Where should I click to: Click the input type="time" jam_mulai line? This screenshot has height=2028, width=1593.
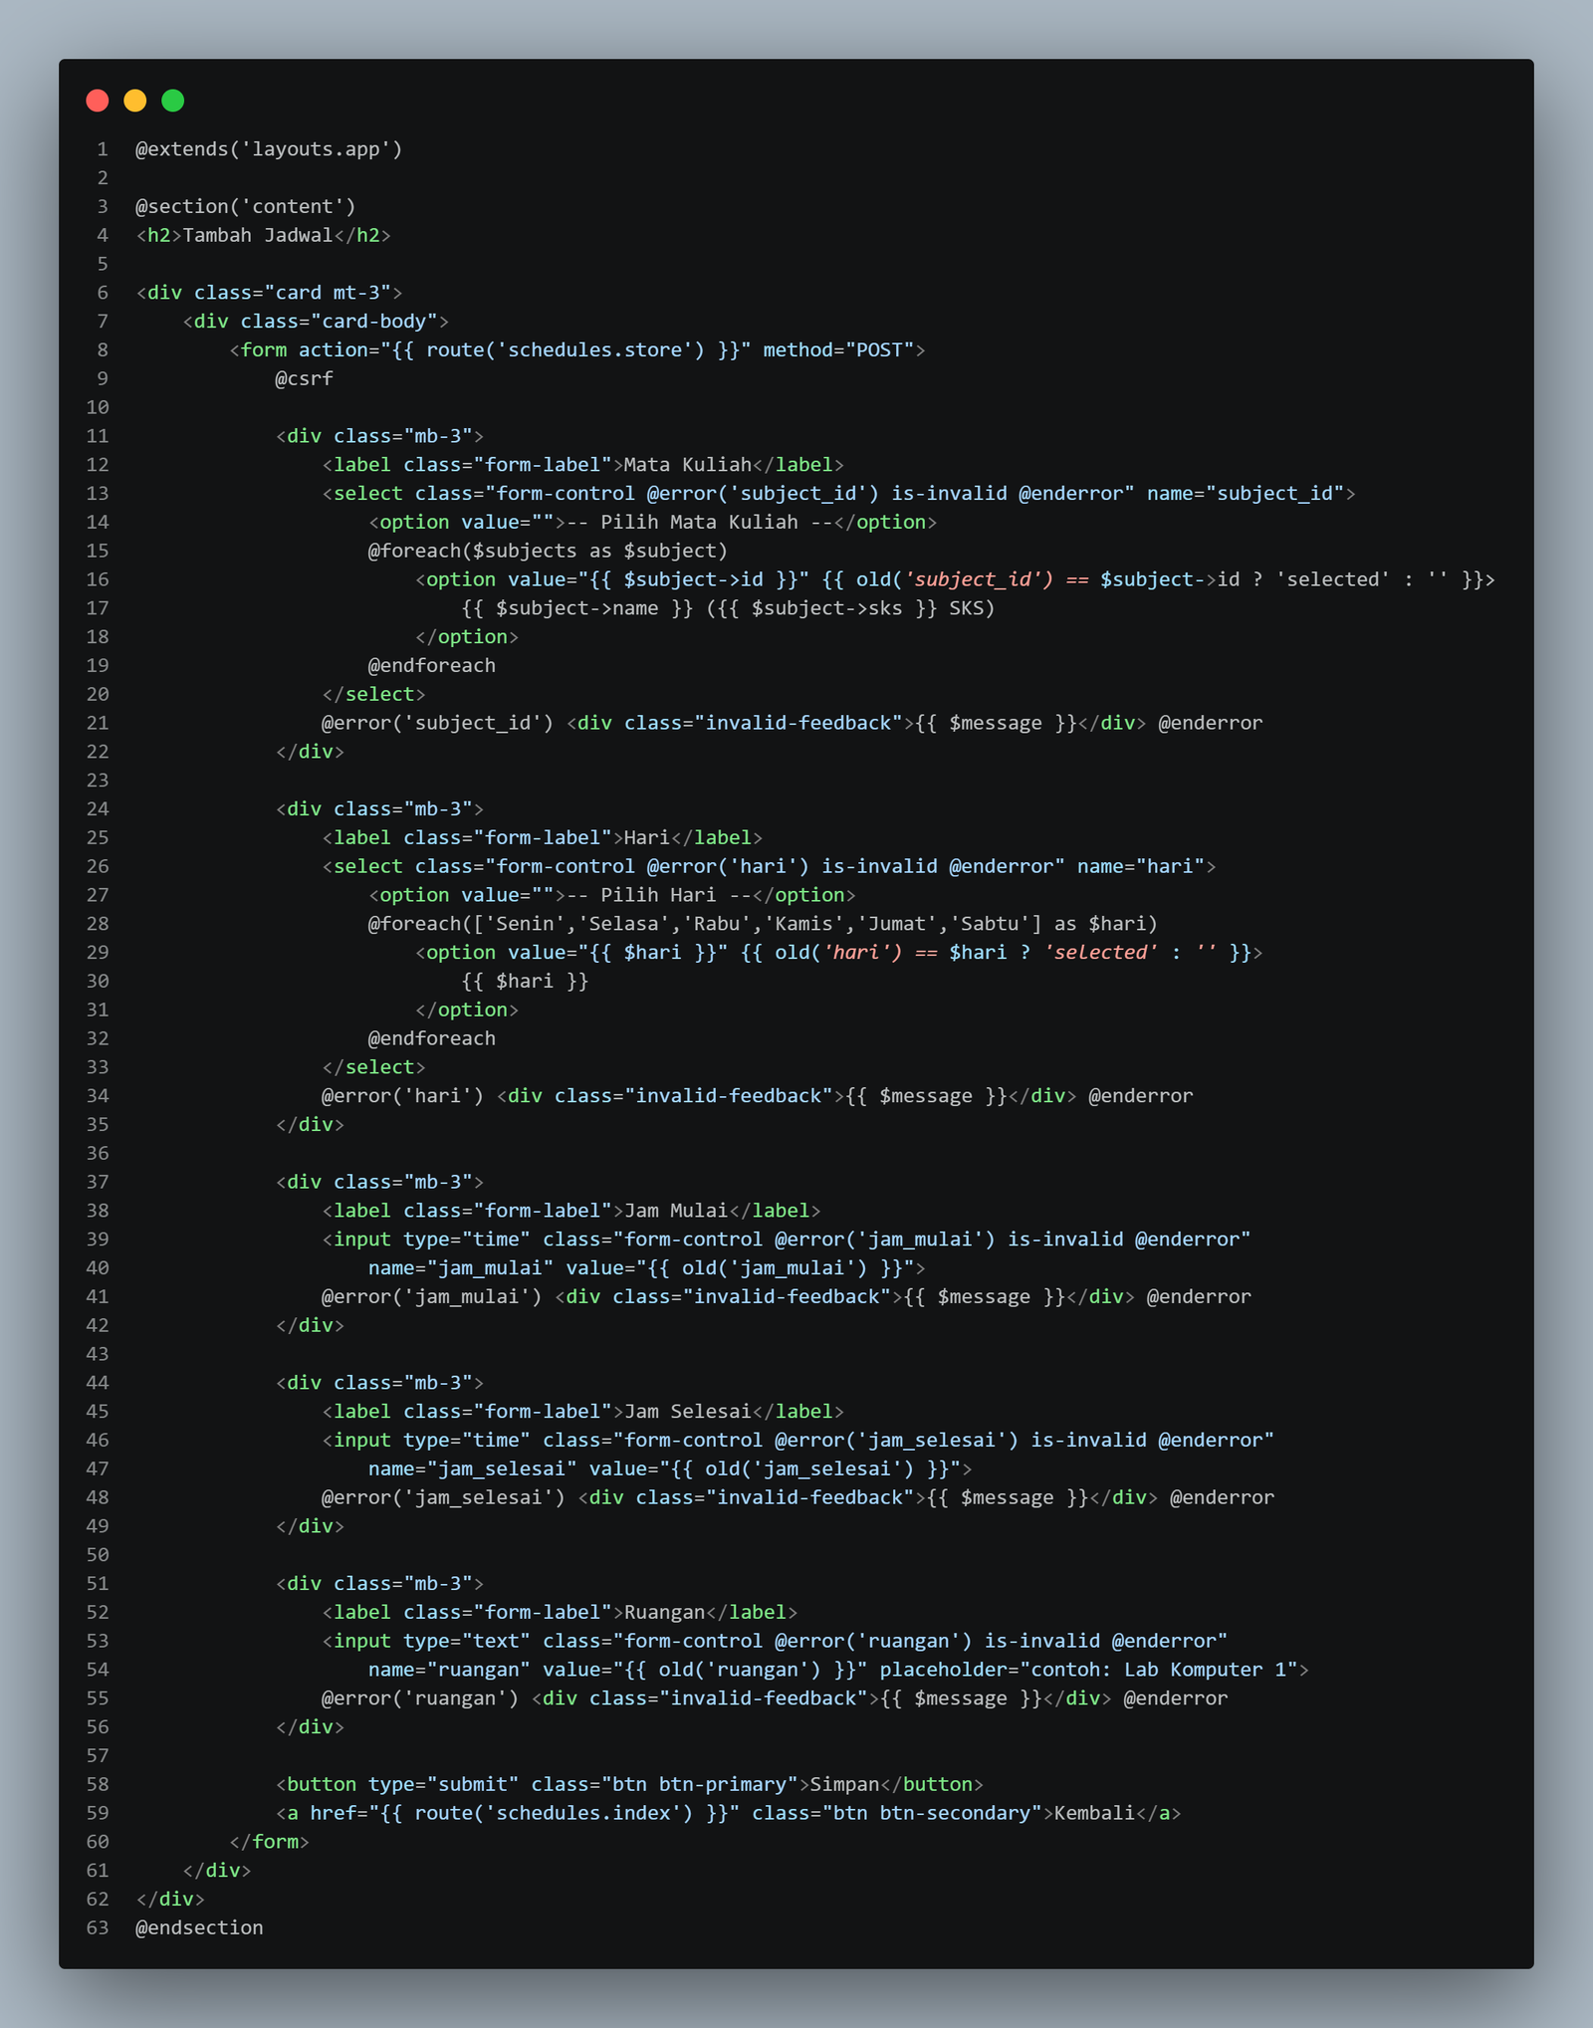point(787,1239)
